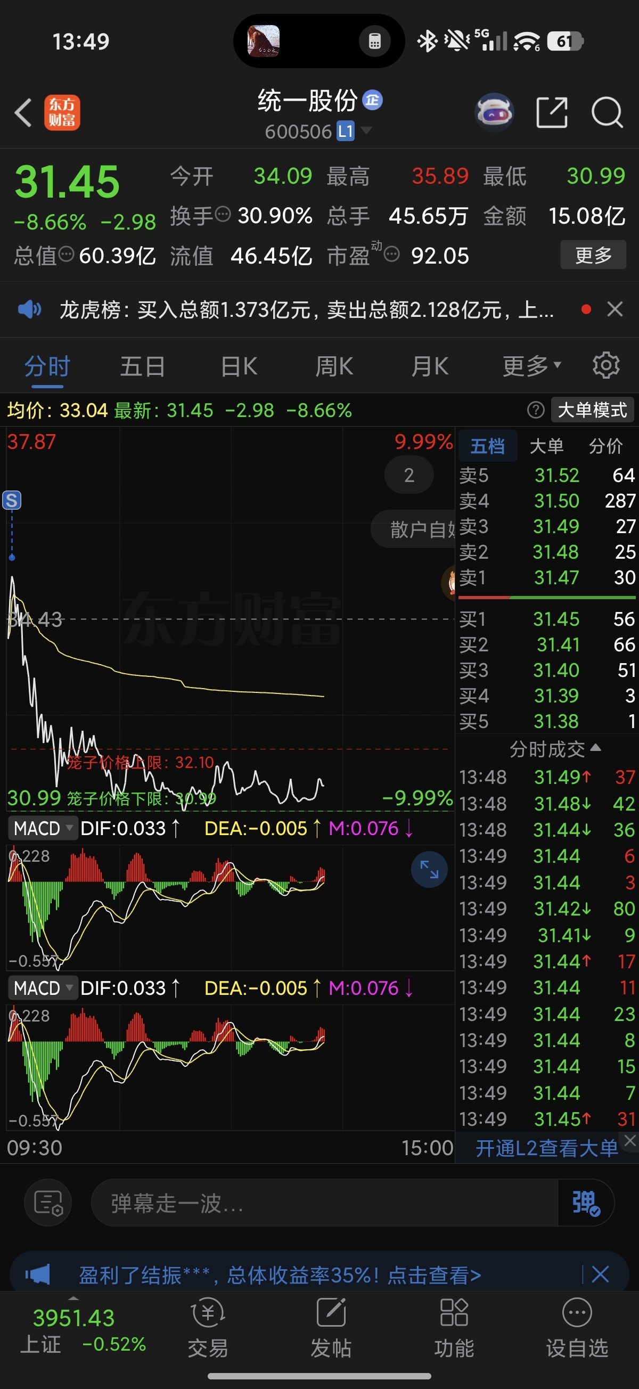Tap the 13:48 31.49 trade row
The width and height of the screenshot is (639, 1389).
pos(547,777)
